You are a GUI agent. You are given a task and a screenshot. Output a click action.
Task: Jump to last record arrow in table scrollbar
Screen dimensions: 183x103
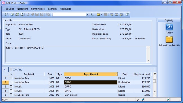(x=155, y=95)
